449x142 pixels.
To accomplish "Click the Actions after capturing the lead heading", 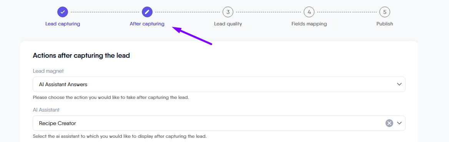I will point(81,56).
